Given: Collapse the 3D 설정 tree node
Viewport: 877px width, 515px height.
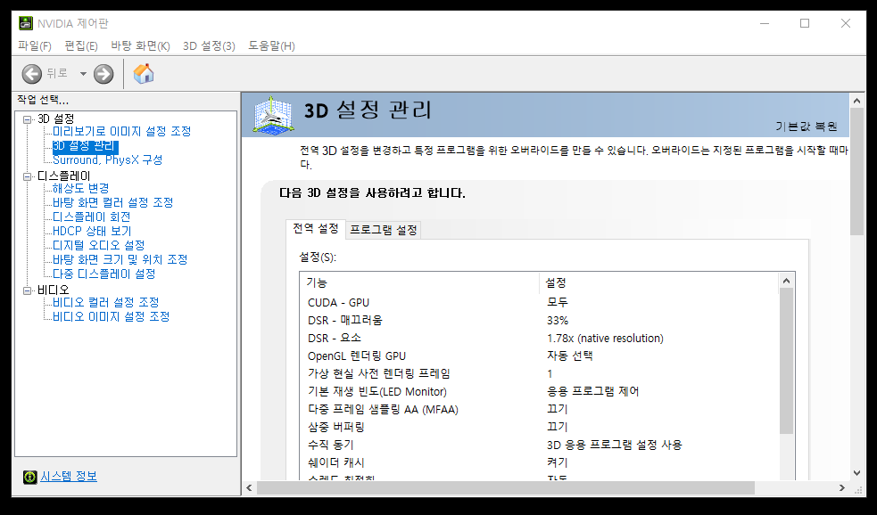Looking at the screenshot, I should [x=27, y=119].
